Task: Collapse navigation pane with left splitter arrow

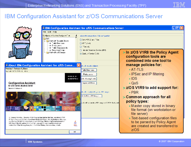Action: 76,35
